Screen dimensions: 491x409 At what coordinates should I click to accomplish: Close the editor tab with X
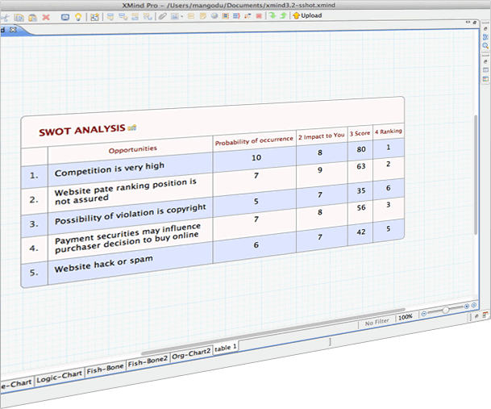(13, 30)
